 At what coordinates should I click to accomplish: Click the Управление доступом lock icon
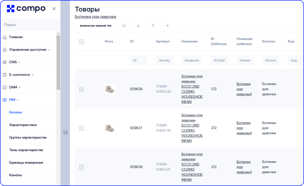(5, 50)
